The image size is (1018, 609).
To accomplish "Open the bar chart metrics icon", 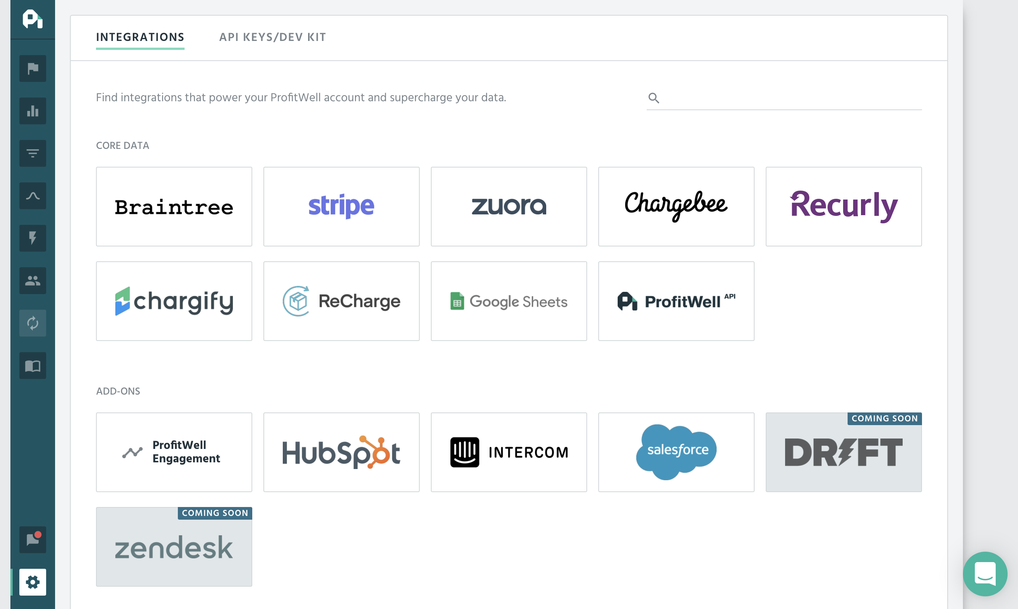I will 32,111.
